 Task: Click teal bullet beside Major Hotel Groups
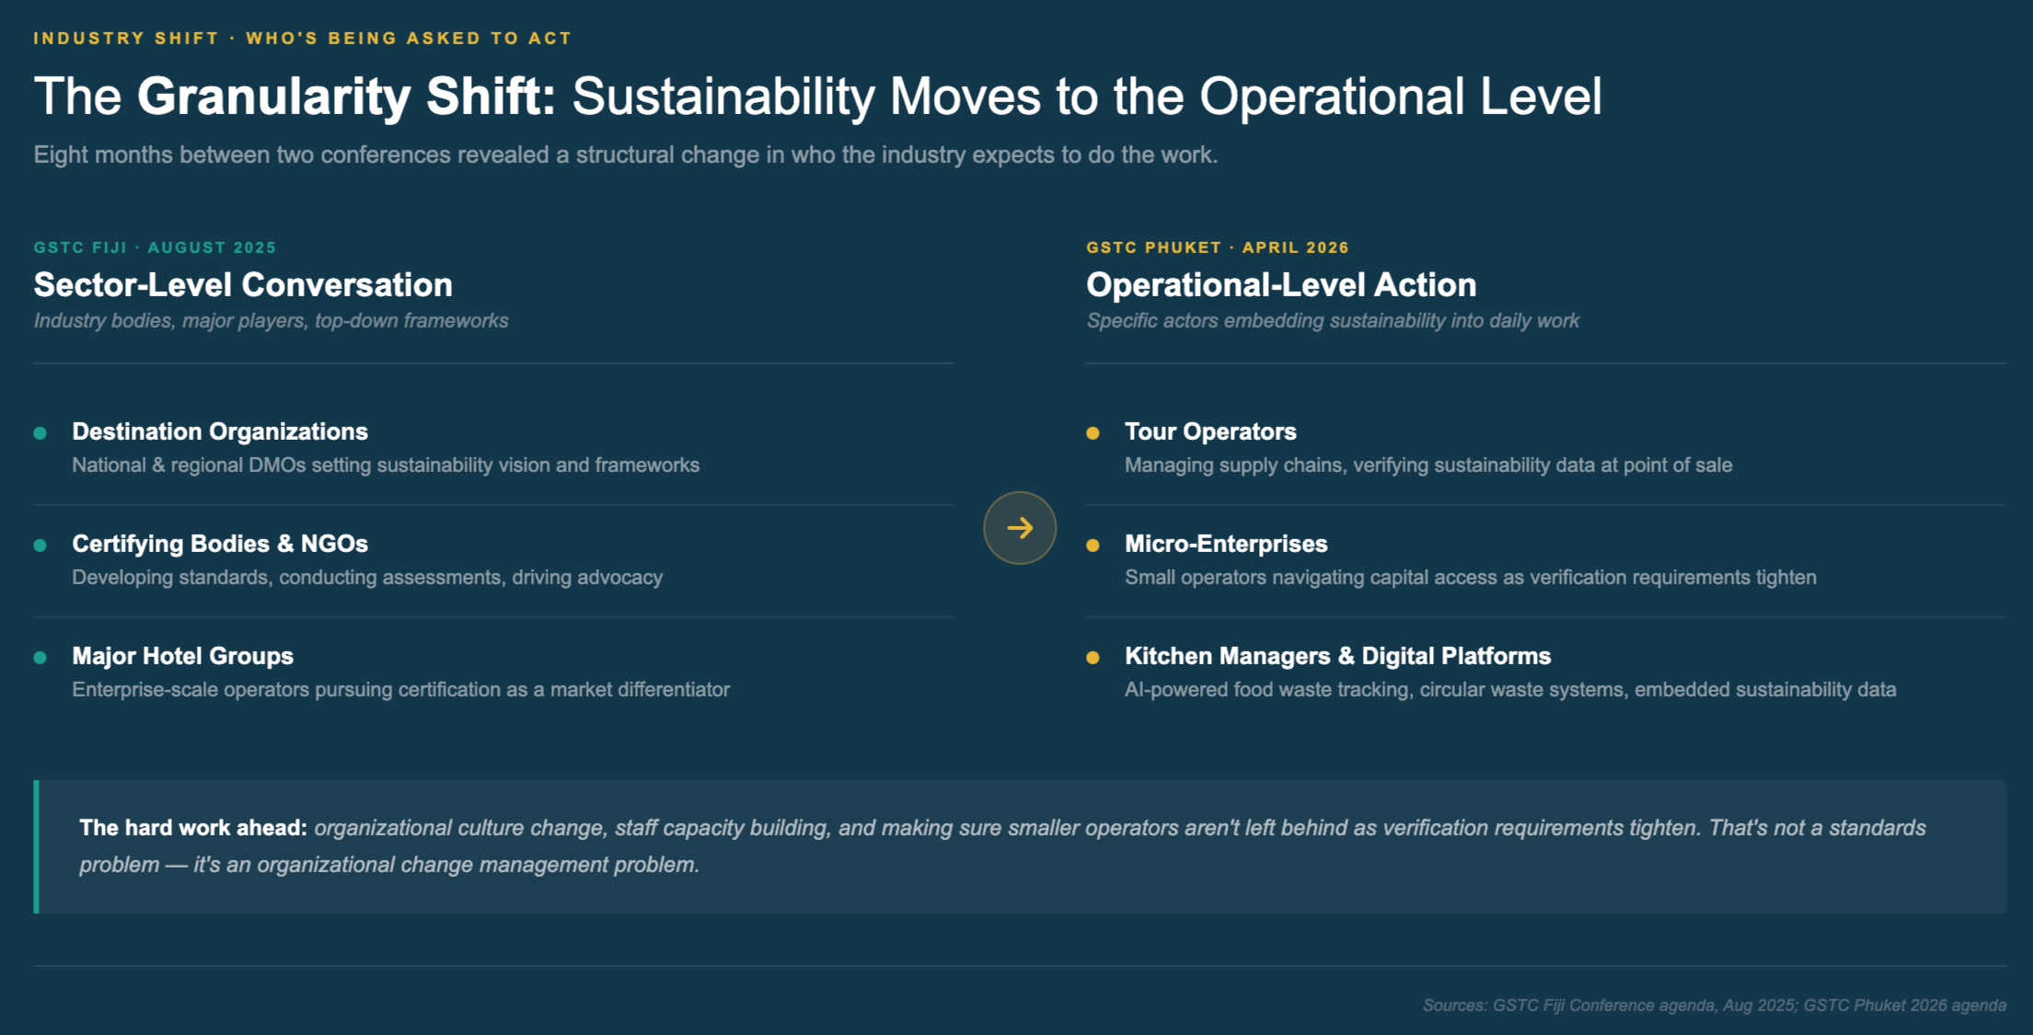[40, 658]
